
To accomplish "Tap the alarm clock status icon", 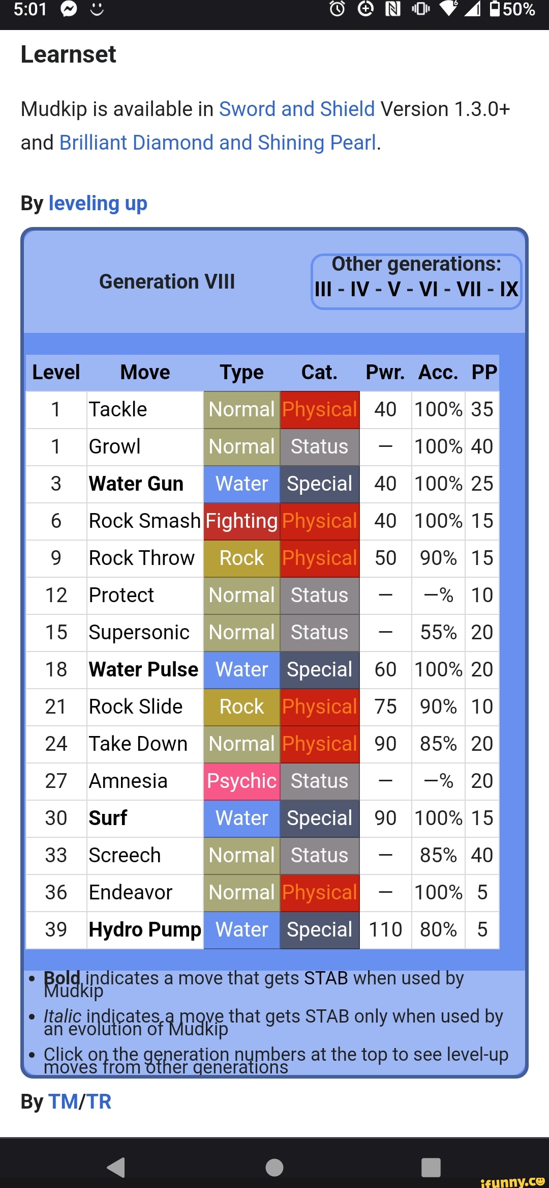I will 337,9.
